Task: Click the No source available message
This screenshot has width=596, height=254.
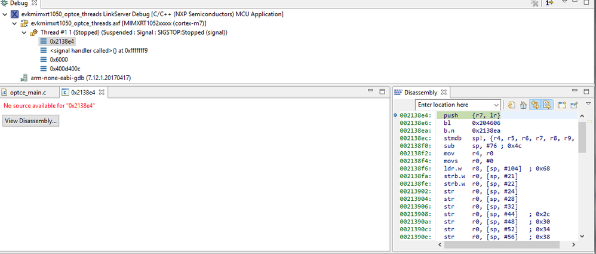Action: click(49, 106)
